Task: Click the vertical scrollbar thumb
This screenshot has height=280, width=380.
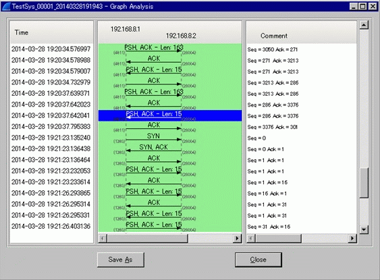Action: 364,183
